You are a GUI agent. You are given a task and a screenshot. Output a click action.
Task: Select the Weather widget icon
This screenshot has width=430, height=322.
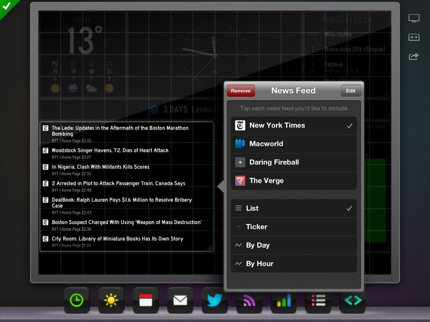(x=111, y=301)
